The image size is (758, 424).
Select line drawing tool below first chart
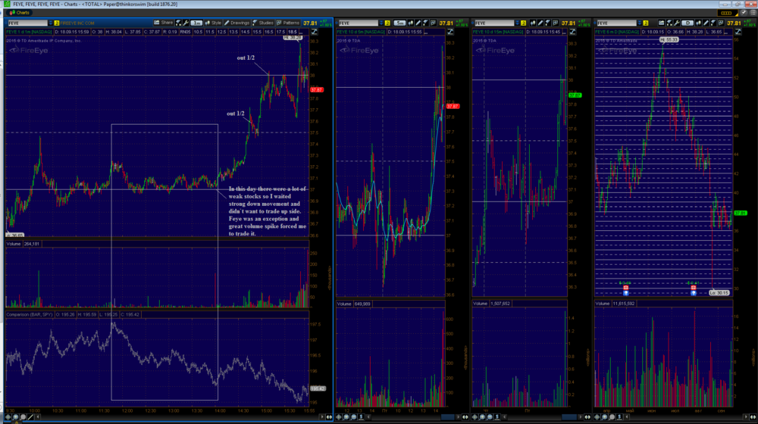30,416
